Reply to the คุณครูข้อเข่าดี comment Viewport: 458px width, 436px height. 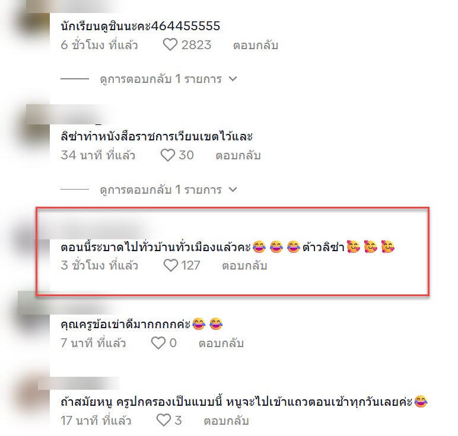221,343
